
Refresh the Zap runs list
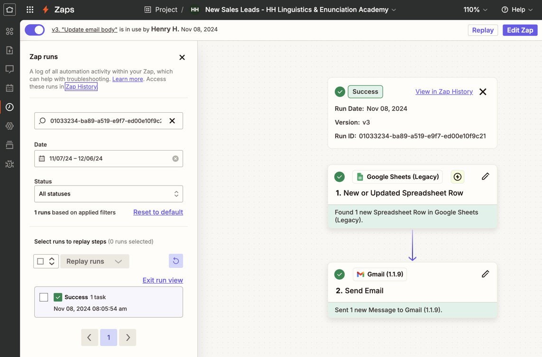click(x=176, y=261)
